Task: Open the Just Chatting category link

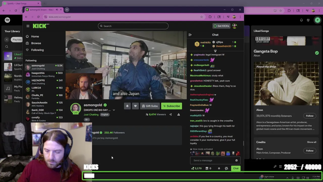Action: [x=91, y=115]
